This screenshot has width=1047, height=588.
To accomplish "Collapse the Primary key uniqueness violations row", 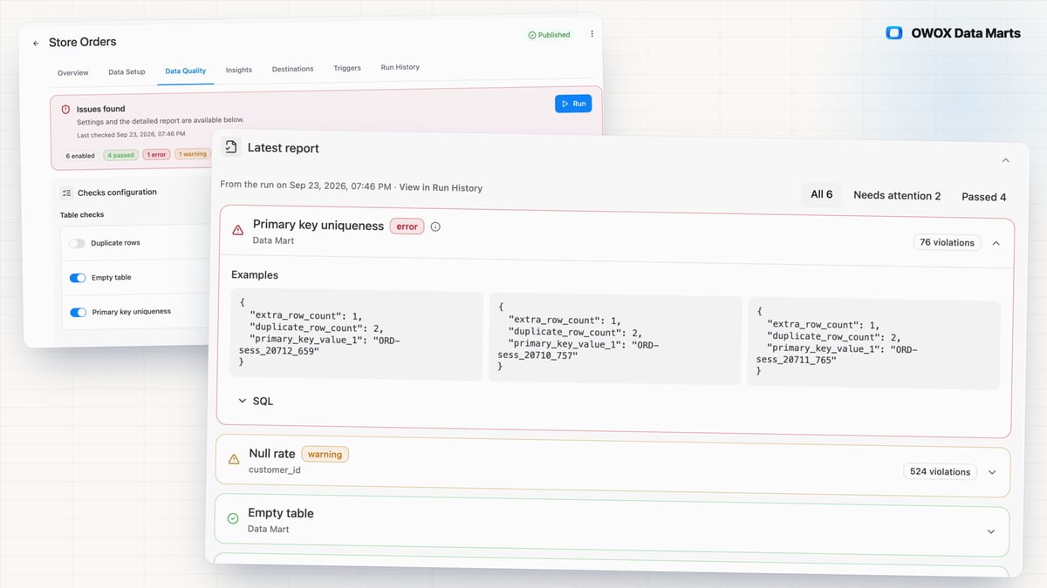I will [996, 243].
